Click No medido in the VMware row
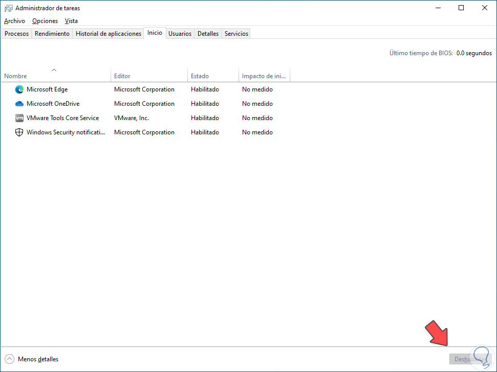The image size is (497, 372). click(x=257, y=118)
